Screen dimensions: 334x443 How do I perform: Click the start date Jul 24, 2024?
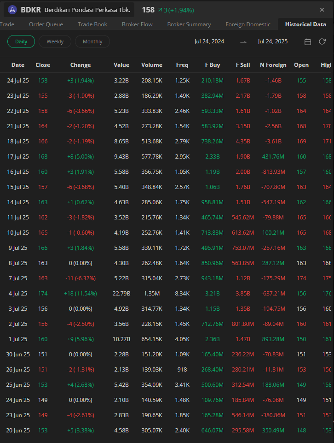point(209,41)
